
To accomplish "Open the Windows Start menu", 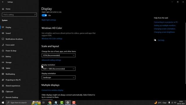I will coord(3,102).
